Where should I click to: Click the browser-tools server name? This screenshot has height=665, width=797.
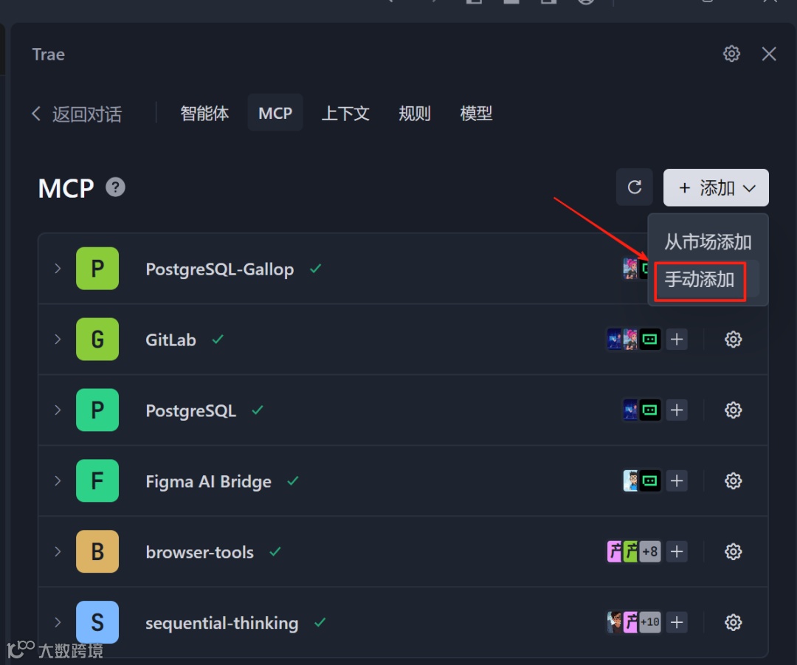pyautogui.click(x=199, y=551)
